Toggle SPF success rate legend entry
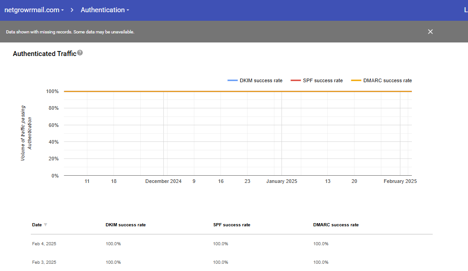The image size is (468, 271). tap(323, 80)
